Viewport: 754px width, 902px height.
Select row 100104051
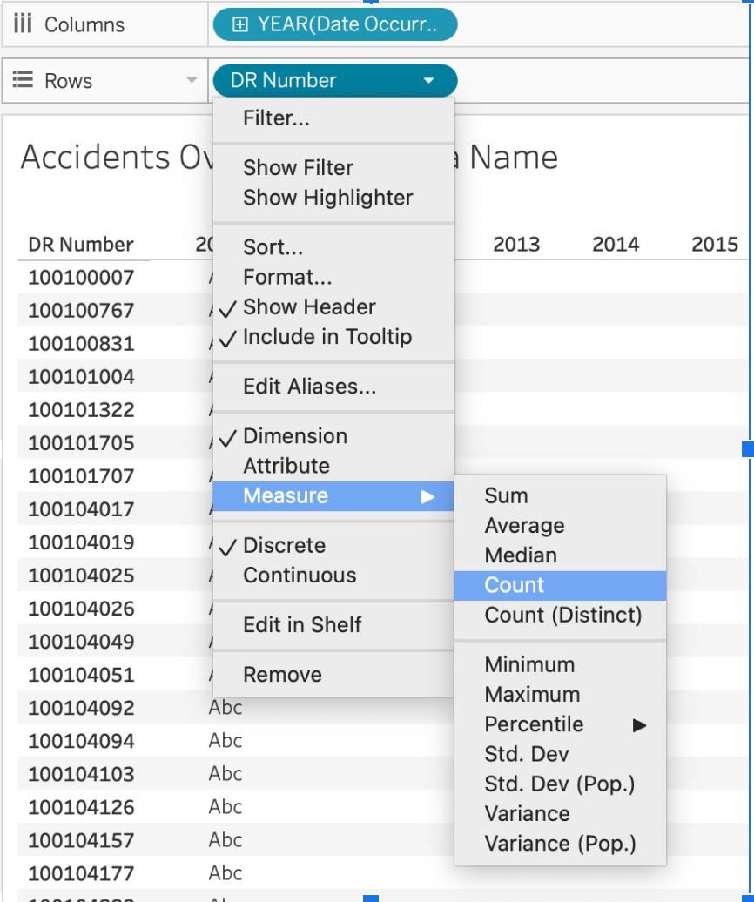pos(81,676)
